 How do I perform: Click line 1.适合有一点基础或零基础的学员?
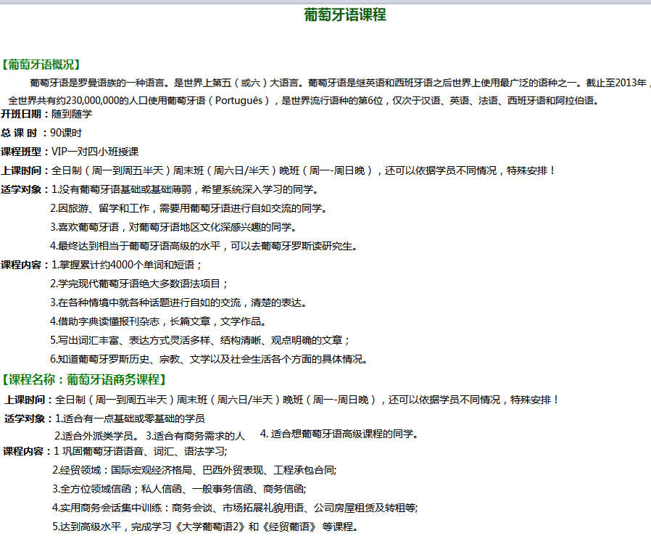pos(130,419)
